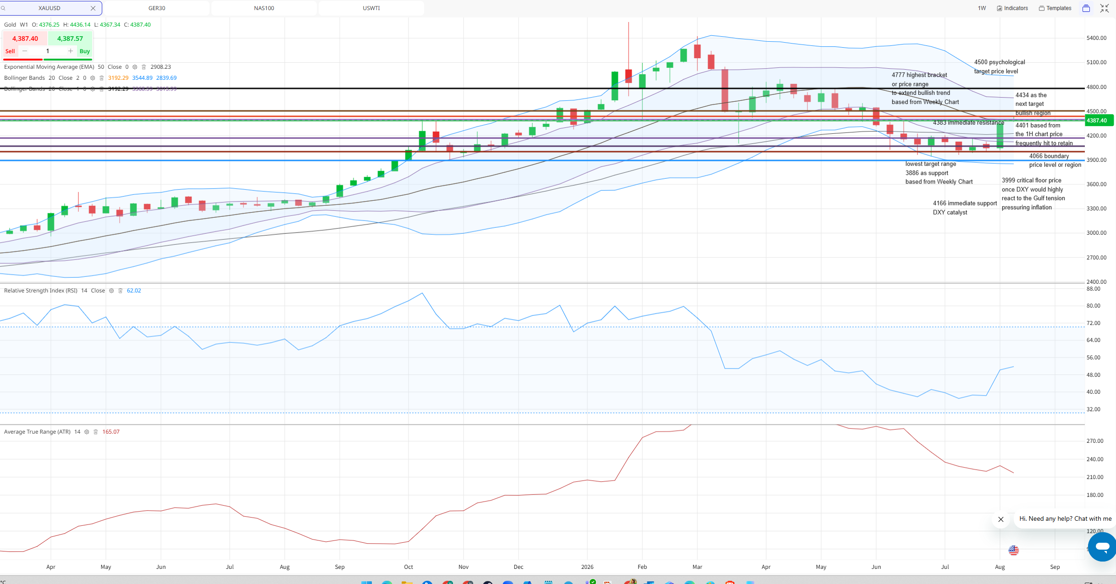Increase lot size with plus stepper
Screen dimensions: 1116x584
pyautogui.click(x=71, y=51)
